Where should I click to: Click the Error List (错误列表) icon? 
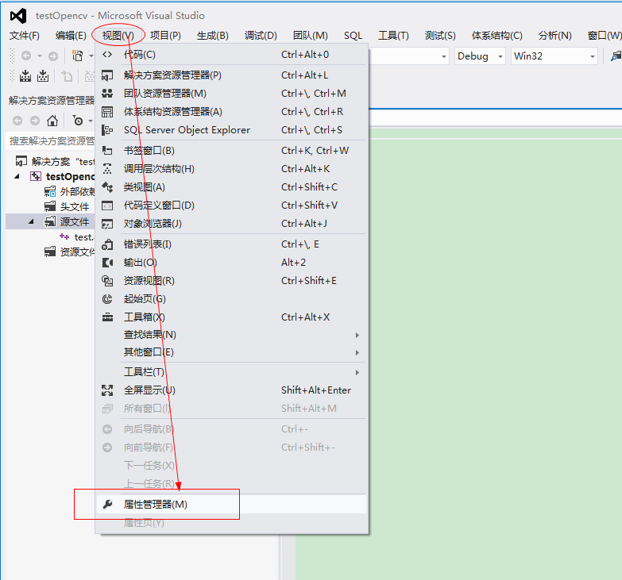108,244
